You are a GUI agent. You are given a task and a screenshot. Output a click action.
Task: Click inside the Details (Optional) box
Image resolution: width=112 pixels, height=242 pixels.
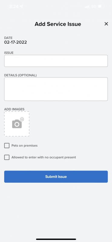(x=56, y=89)
